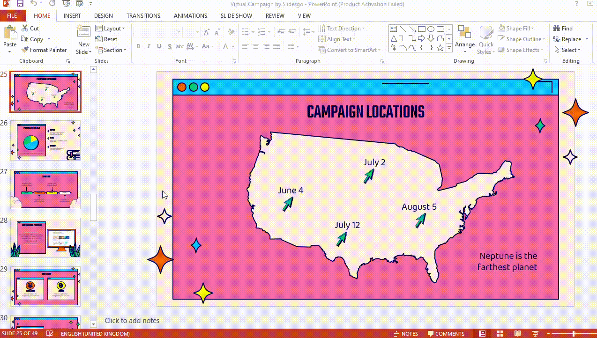
Task: Open the TRANSITIONS ribbon tab
Action: point(143,16)
